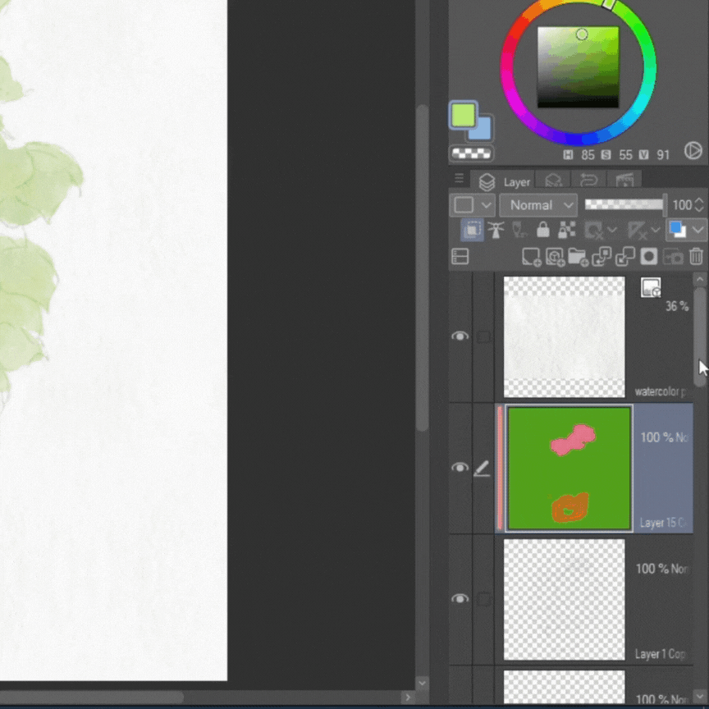The width and height of the screenshot is (709, 709).
Task: Select the watercolor paper layer thumbnail
Action: (x=565, y=337)
